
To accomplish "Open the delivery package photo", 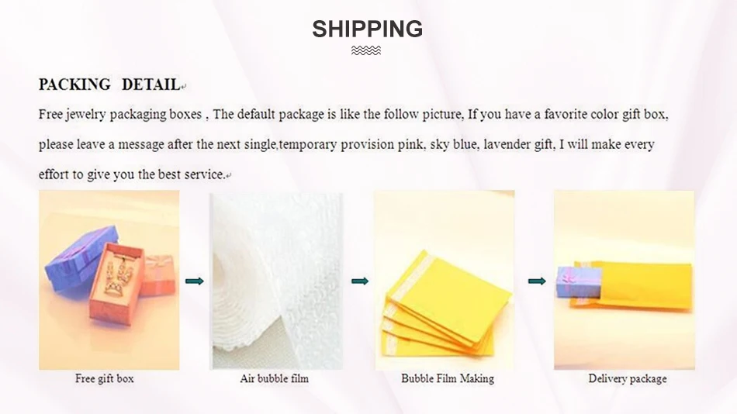I will [x=625, y=280].
